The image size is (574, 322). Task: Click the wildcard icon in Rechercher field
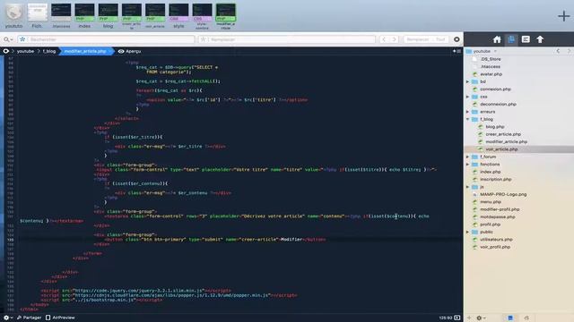[22, 39]
